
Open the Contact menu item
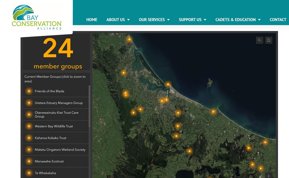(278, 20)
